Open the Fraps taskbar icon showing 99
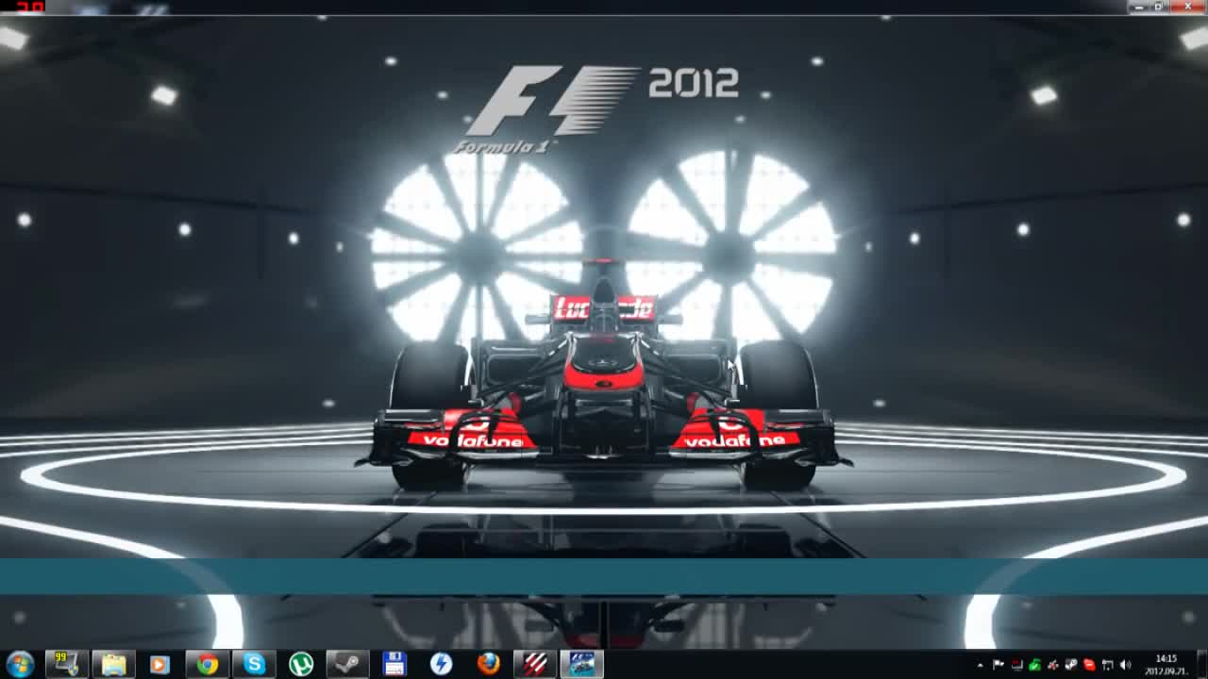 [x=66, y=664]
